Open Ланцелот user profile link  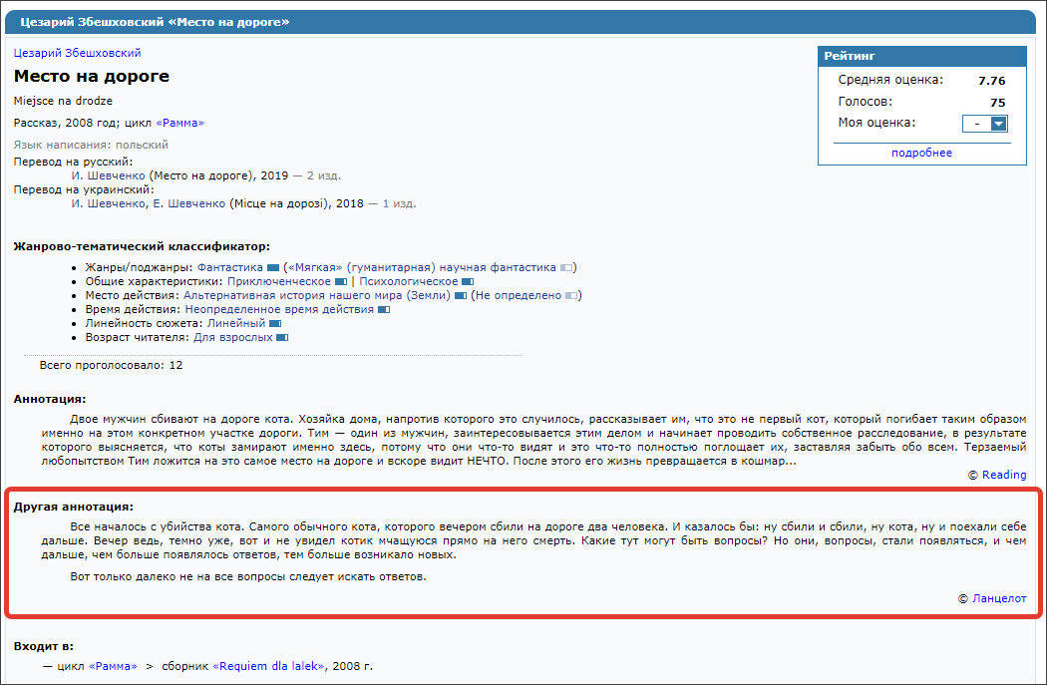click(999, 598)
